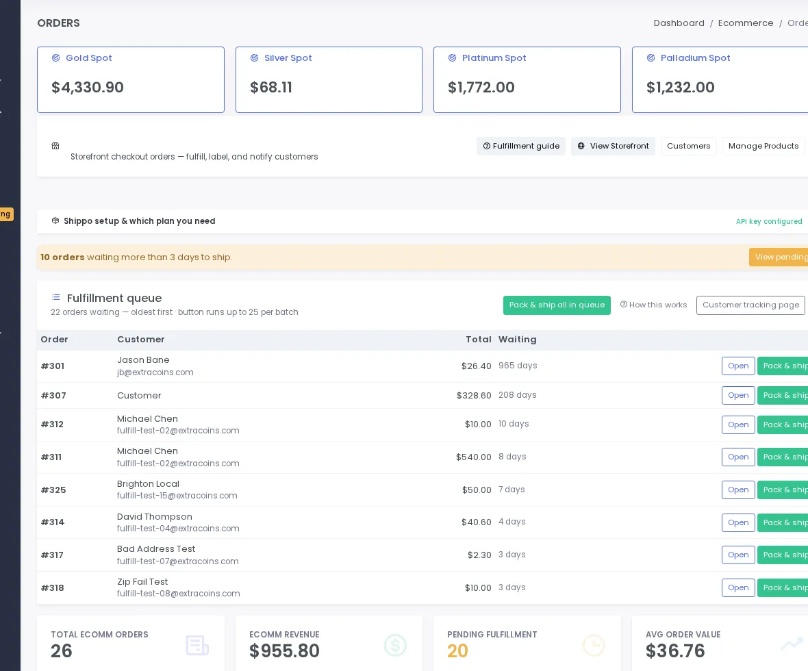808x671 pixels.
Task: Click the Order column header
Action: tap(54, 340)
